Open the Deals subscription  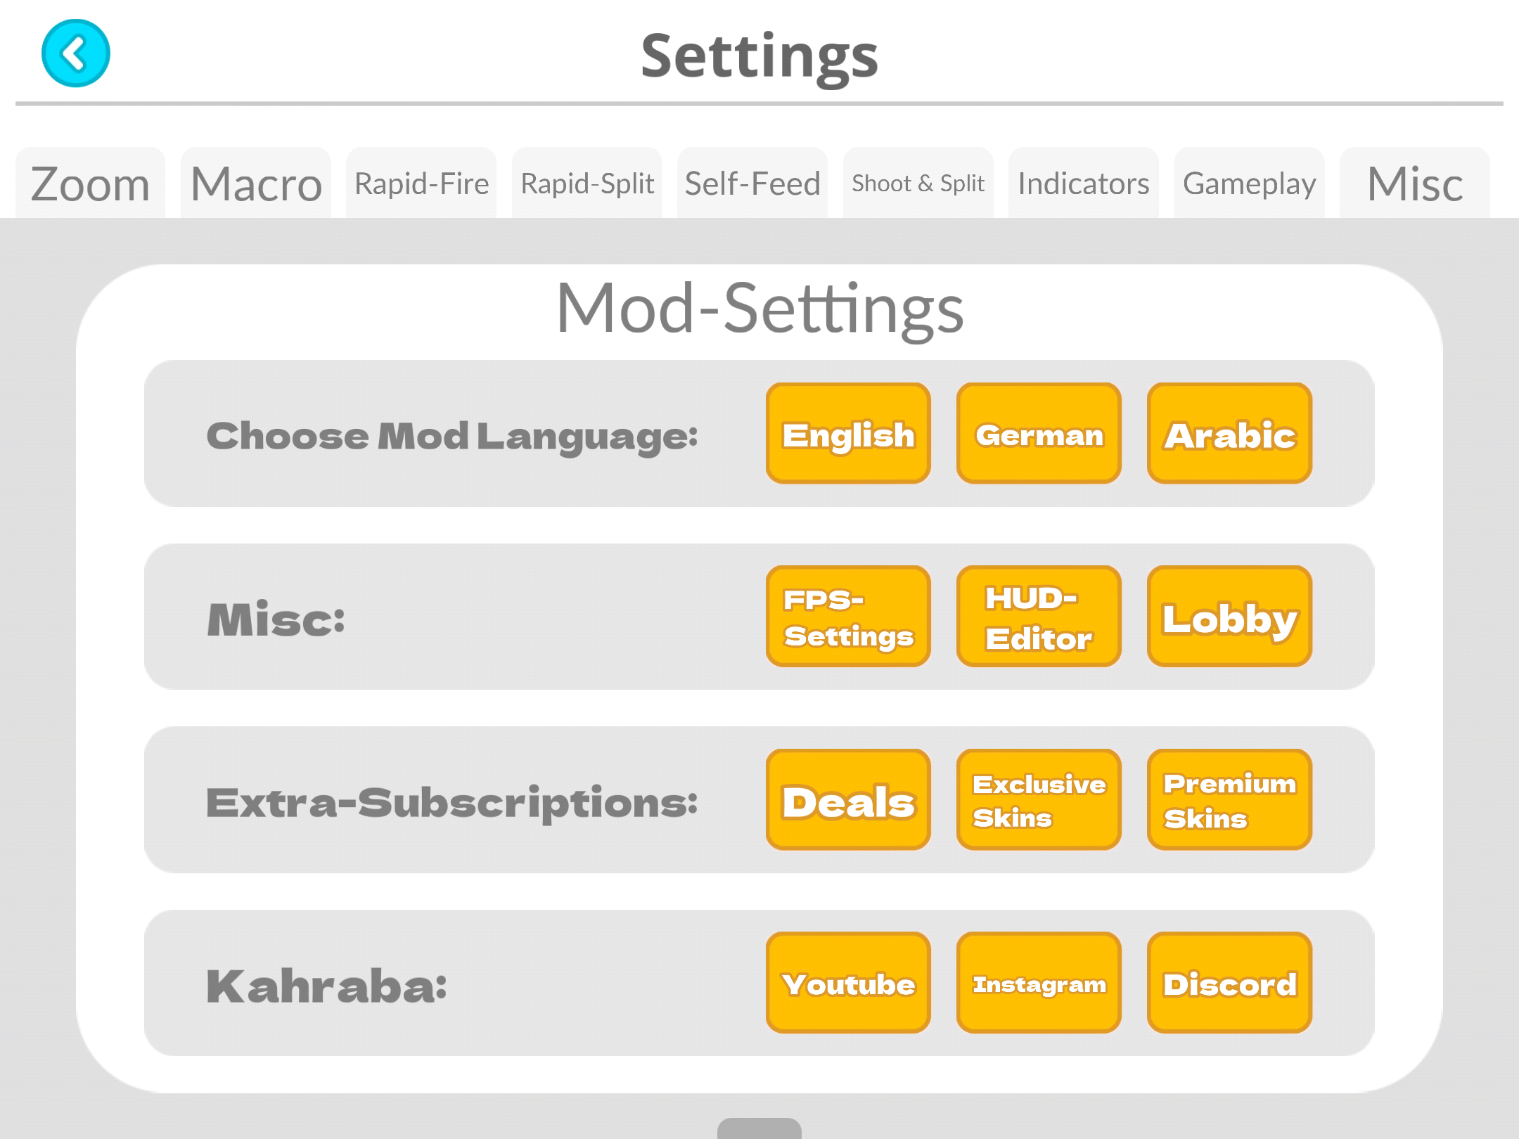(848, 800)
